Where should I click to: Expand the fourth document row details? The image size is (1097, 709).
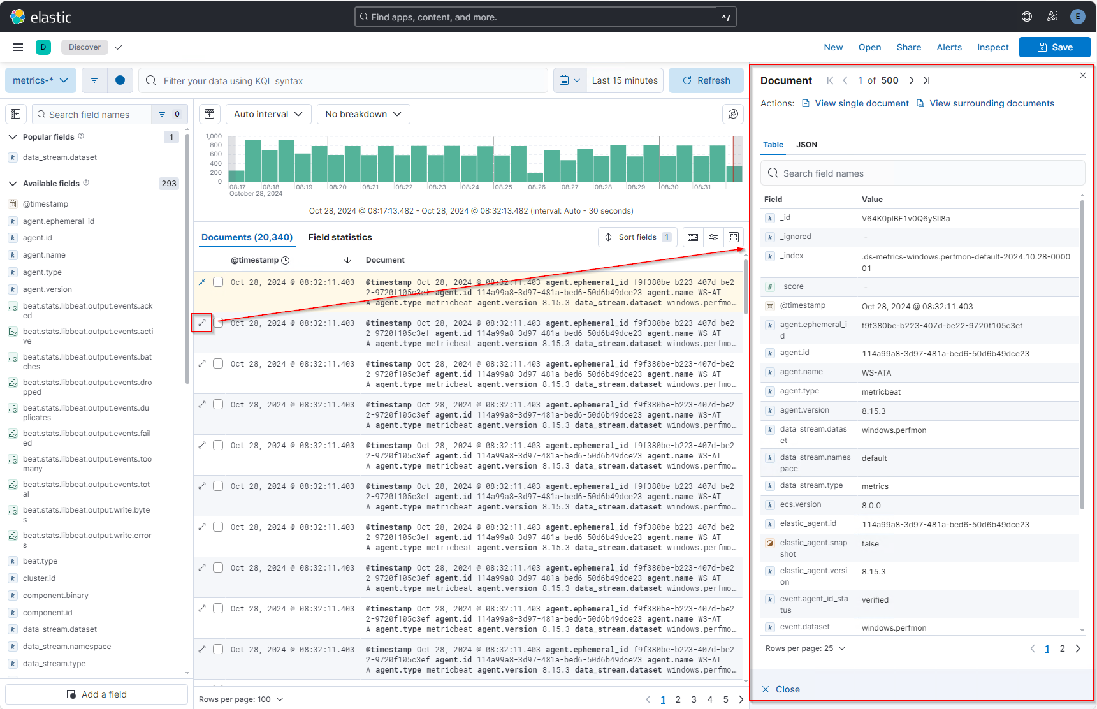click(202, 404)
